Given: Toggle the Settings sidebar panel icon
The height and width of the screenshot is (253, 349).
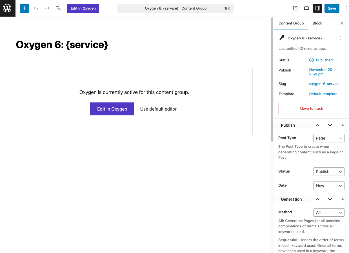Looking at the screenshot, I should pos(317,8).
